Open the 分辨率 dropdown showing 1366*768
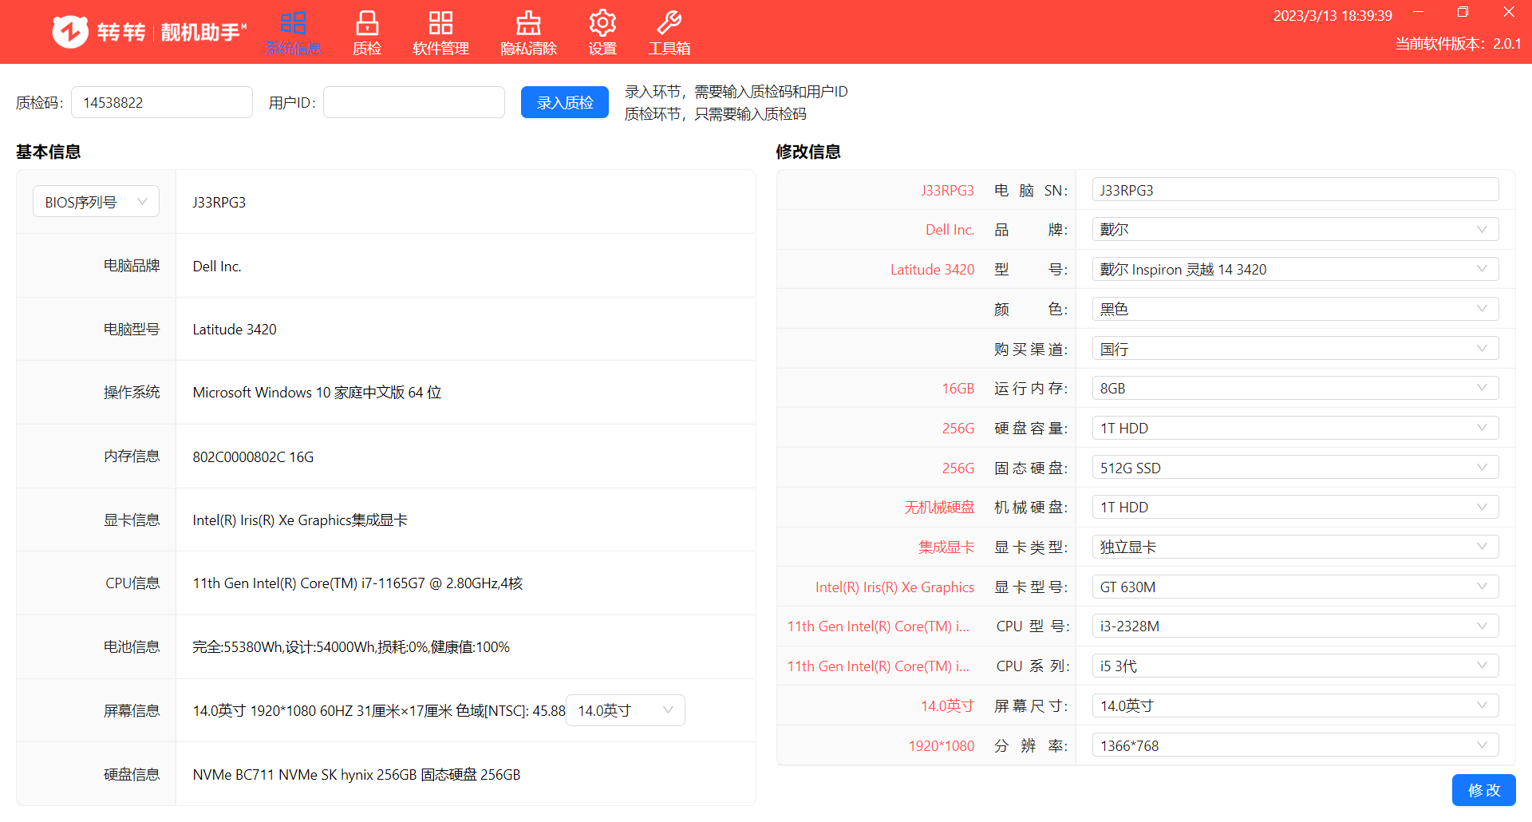Viewport: 1532px width, 822px height. [1295, 745]
